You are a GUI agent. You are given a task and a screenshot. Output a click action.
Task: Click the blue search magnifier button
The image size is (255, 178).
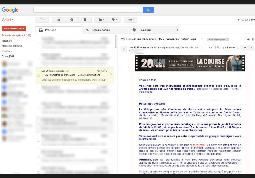coord(148,10)
